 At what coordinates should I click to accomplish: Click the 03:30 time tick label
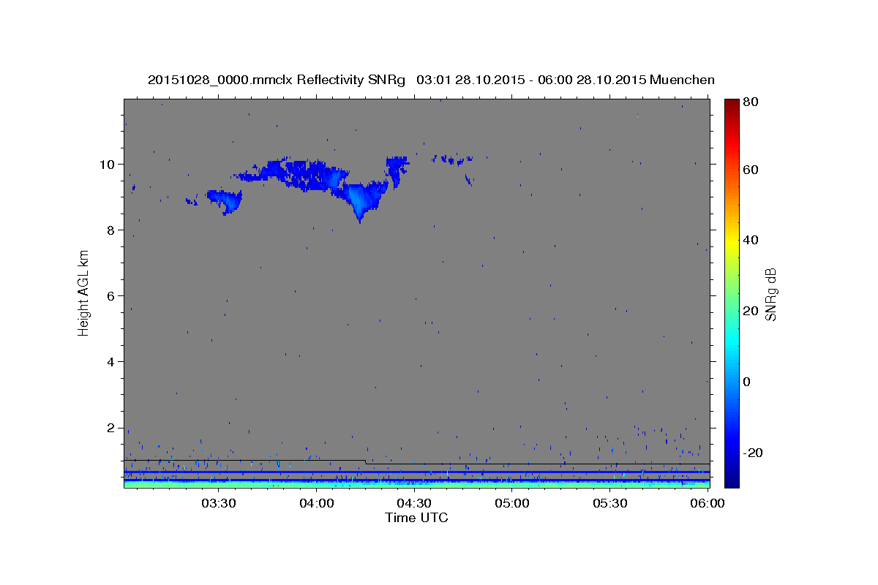(x=219, y=503)
